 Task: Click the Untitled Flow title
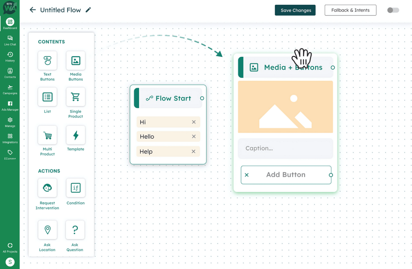tap(61, 10)
